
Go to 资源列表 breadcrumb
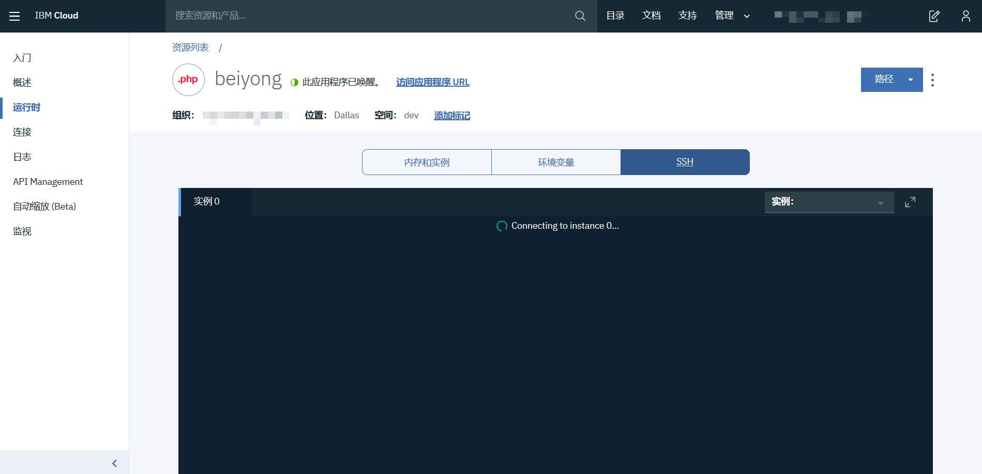[190, 48]
